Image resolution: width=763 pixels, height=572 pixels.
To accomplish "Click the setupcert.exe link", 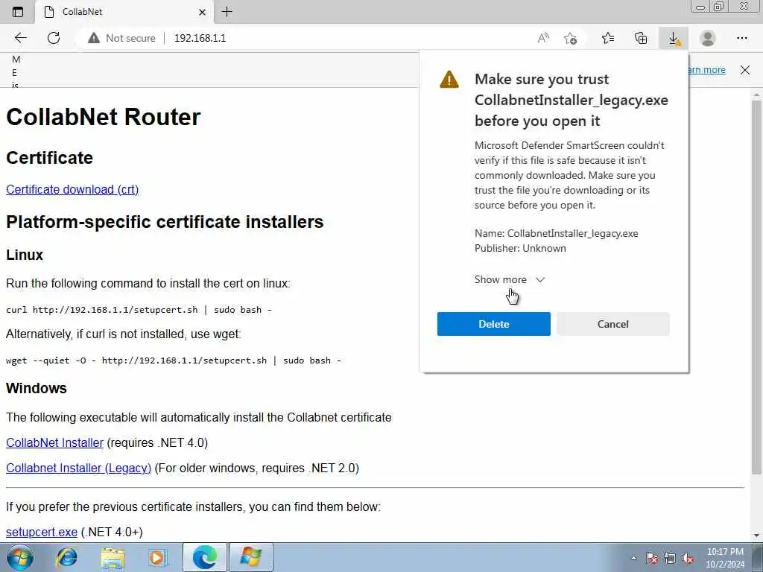I will point(42,532).
